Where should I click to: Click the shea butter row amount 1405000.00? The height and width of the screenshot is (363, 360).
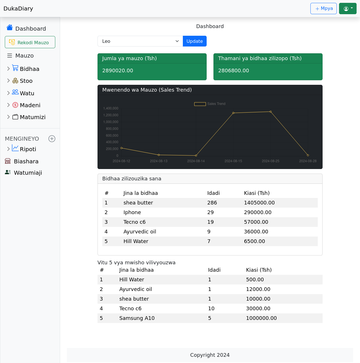[x=259, y=203]
